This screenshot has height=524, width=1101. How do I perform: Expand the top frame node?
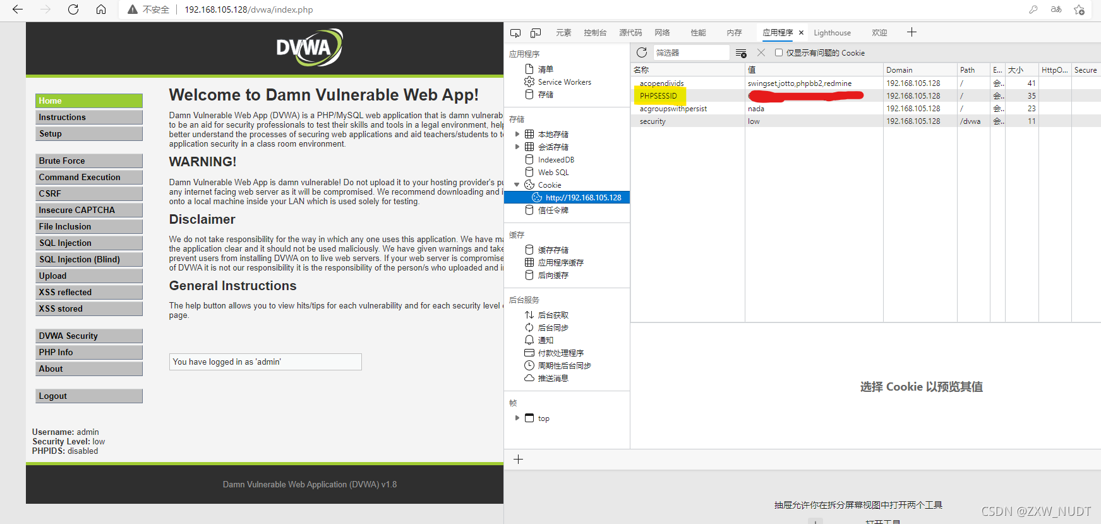pyautogui.click(x=517, y=418)
